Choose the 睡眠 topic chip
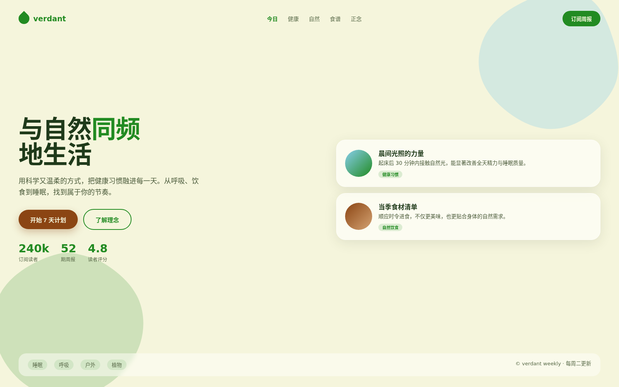 [38, 365]
